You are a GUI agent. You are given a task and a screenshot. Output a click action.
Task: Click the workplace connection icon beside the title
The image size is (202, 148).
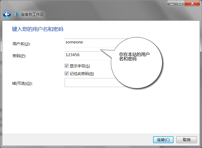[x=17, y=15]
